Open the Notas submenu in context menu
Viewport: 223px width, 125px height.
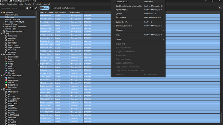(138, 39)
